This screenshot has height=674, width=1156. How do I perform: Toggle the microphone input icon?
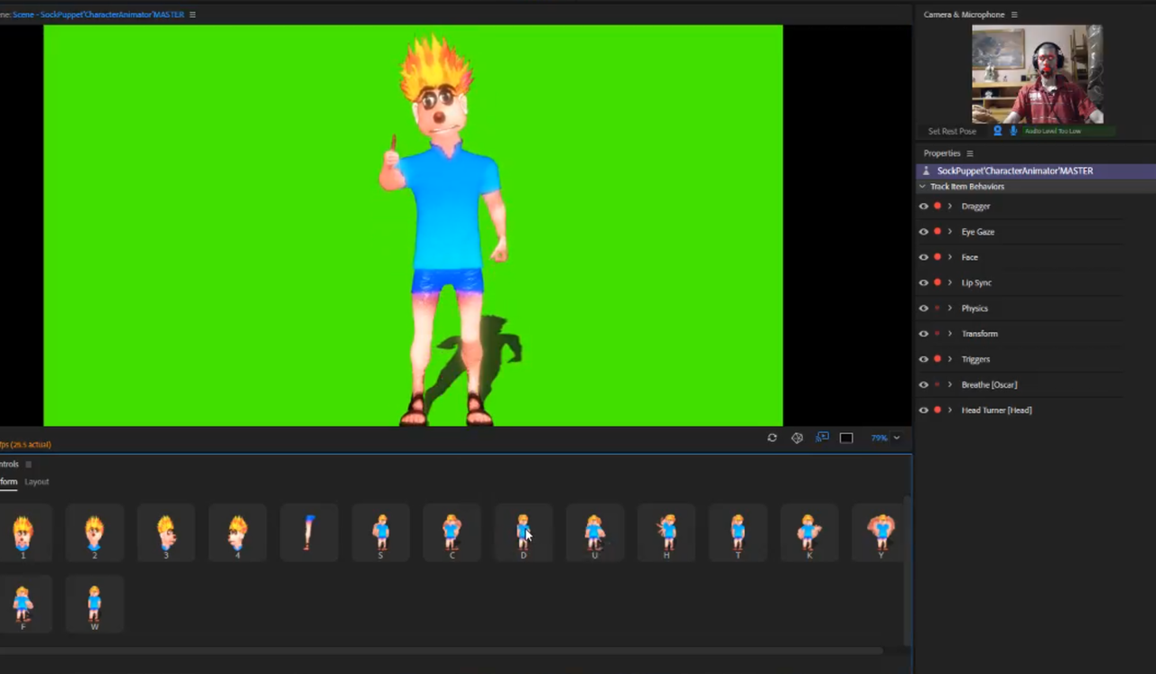1013,131
